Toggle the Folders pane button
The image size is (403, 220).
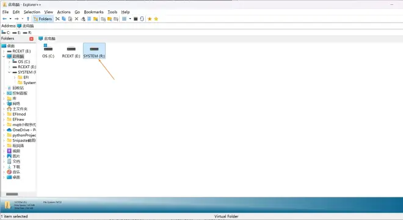tap(43, 19)
